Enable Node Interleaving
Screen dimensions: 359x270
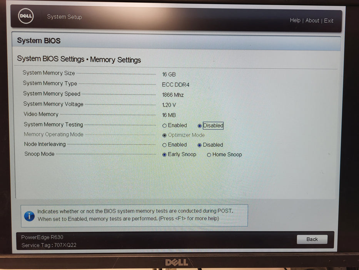175,145
